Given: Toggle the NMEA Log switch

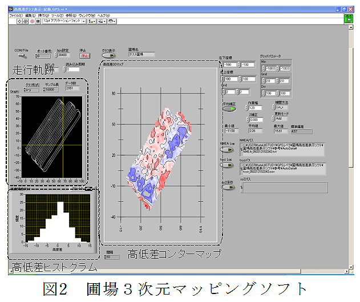Looking at the screenshot, I should (x=227, y=150).
